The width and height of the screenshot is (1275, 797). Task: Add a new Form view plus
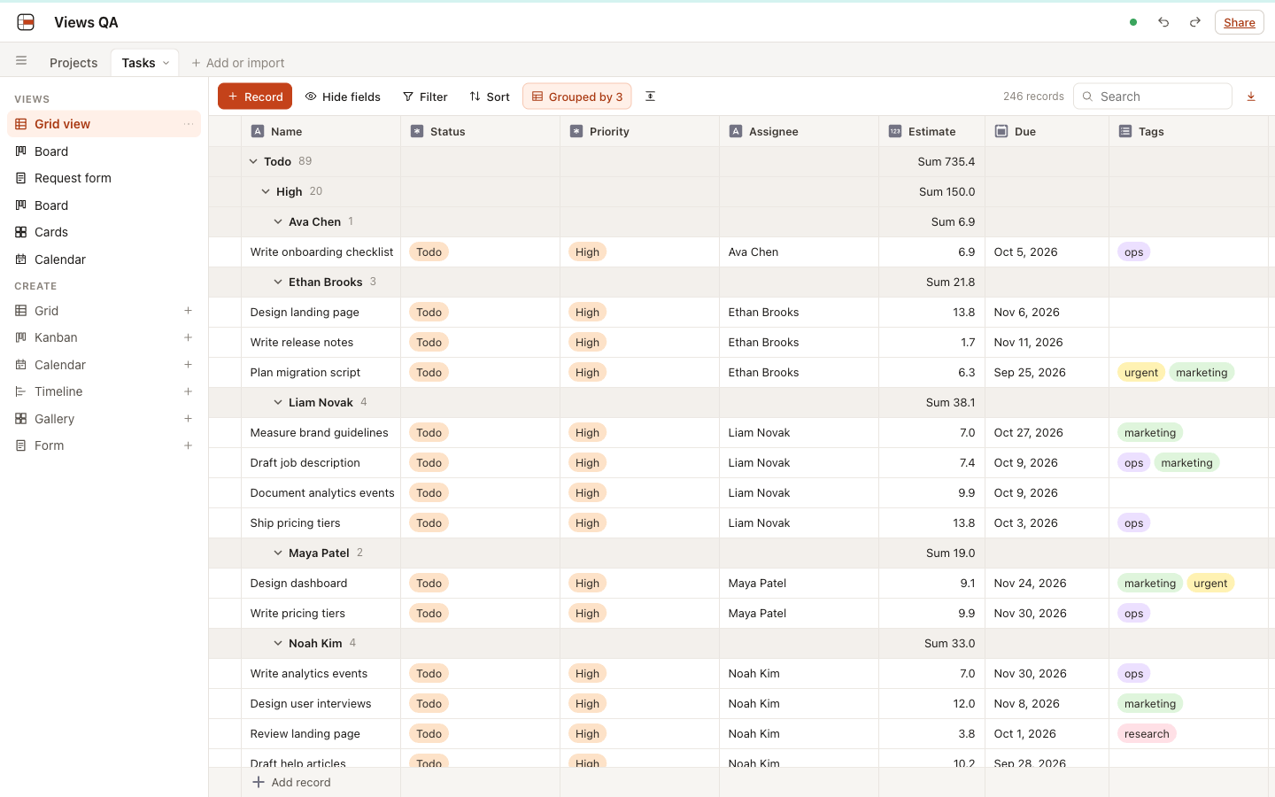[x=188, y=445]
